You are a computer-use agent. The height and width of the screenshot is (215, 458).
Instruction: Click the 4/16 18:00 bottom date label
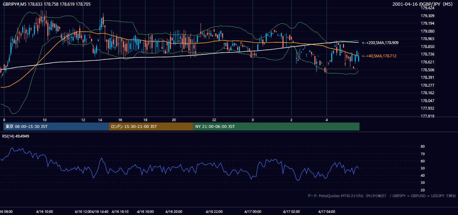(x=145, y=211)
